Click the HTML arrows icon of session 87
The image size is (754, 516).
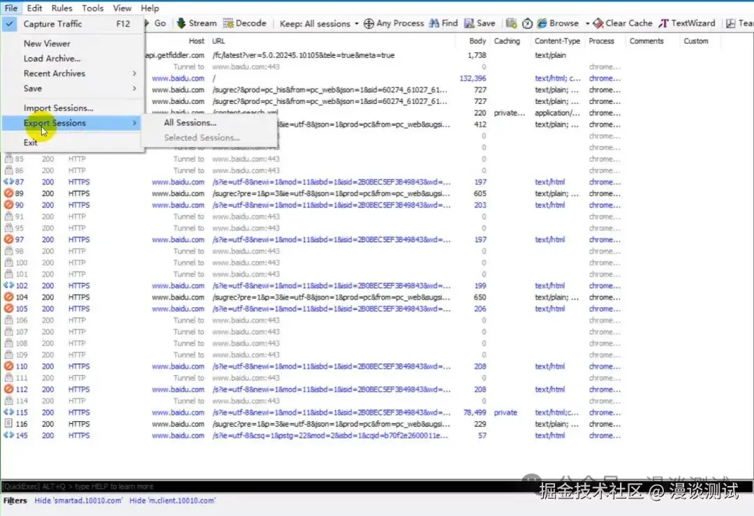[8, 182]
